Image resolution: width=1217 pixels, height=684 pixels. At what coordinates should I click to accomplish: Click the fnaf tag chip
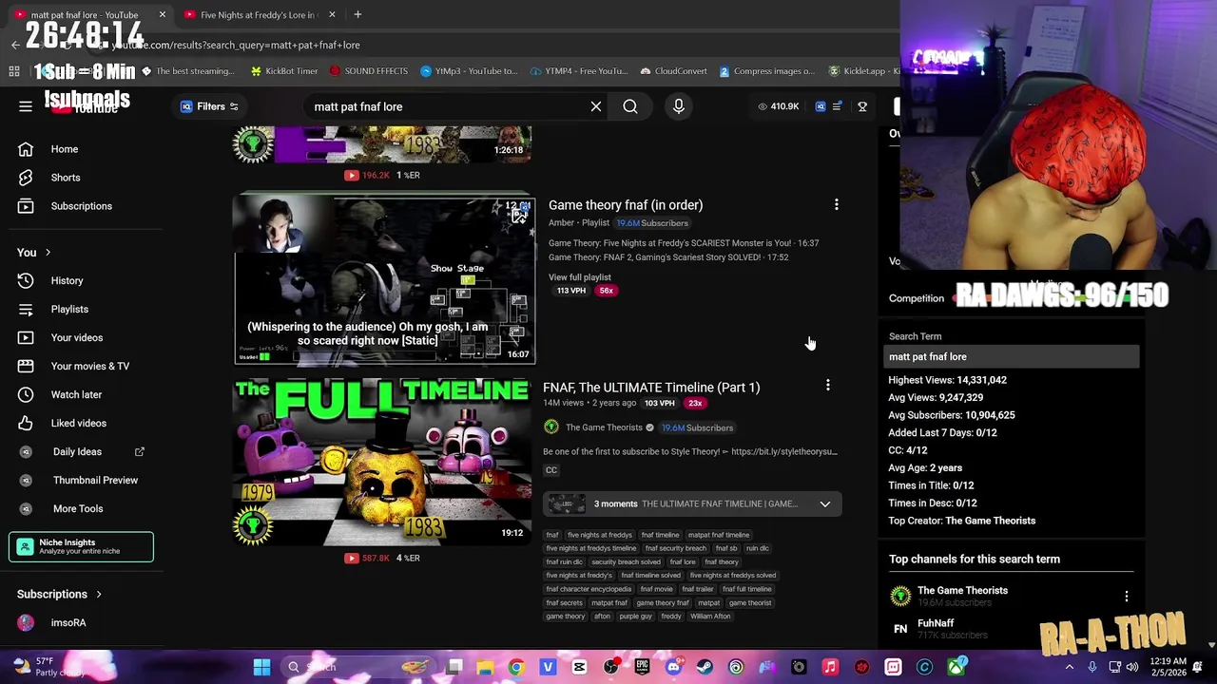(552, 535)
